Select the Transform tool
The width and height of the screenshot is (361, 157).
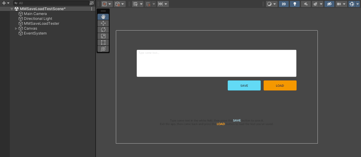coord(103,49)
